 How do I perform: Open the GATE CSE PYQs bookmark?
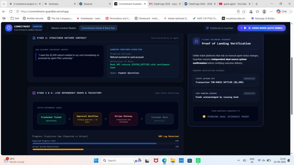tap(205, 18)
